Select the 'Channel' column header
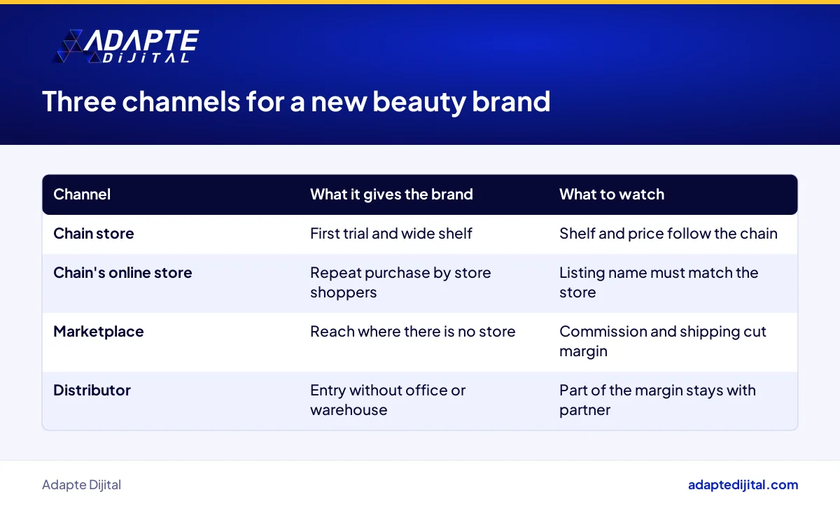 82,195
